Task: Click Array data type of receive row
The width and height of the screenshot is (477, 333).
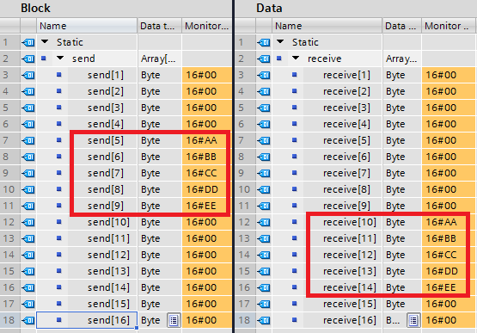Action: pos(402,59)
